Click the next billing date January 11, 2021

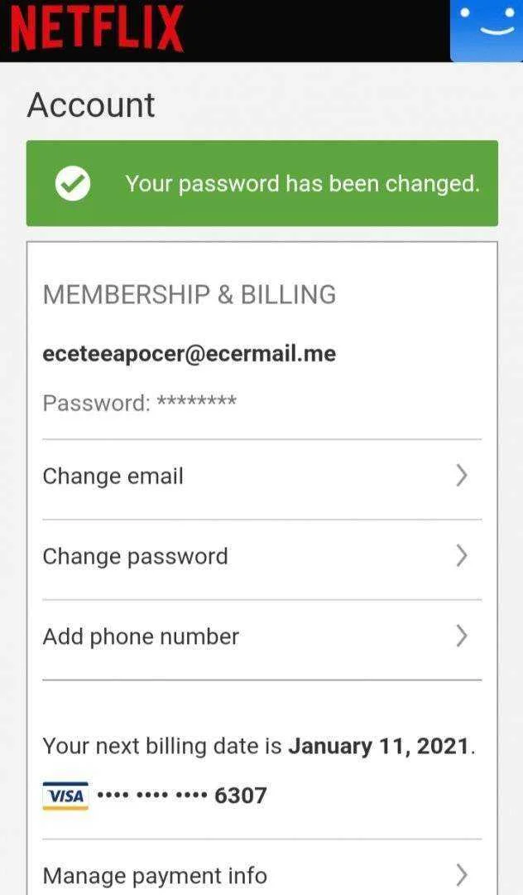[378, 746]
